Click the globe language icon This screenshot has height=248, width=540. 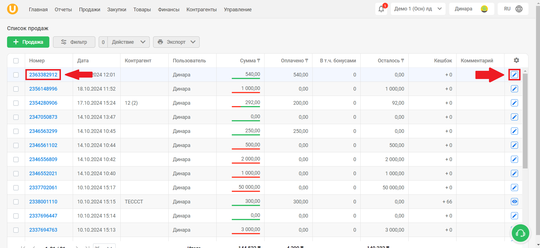[x=519, y=9]
